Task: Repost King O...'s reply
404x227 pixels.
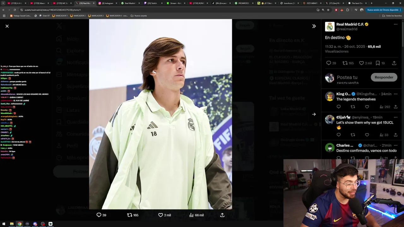Action: pyautogui.click(x=353, y=107)
